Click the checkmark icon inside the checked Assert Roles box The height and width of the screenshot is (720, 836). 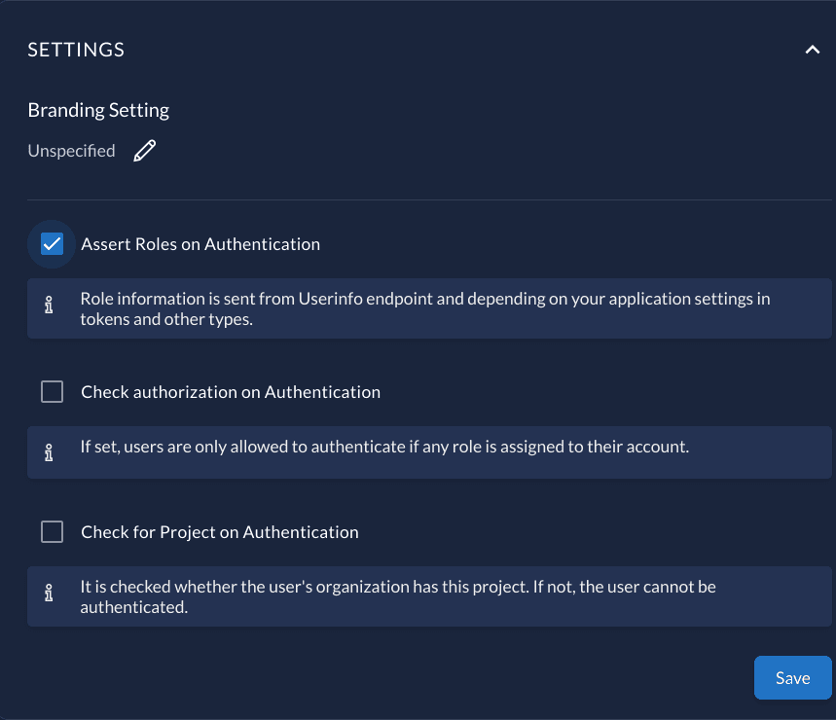51,243
